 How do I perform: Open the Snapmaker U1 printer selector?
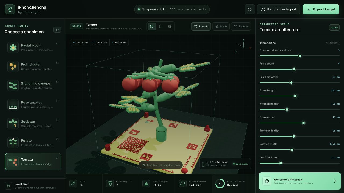pos(172,9)
